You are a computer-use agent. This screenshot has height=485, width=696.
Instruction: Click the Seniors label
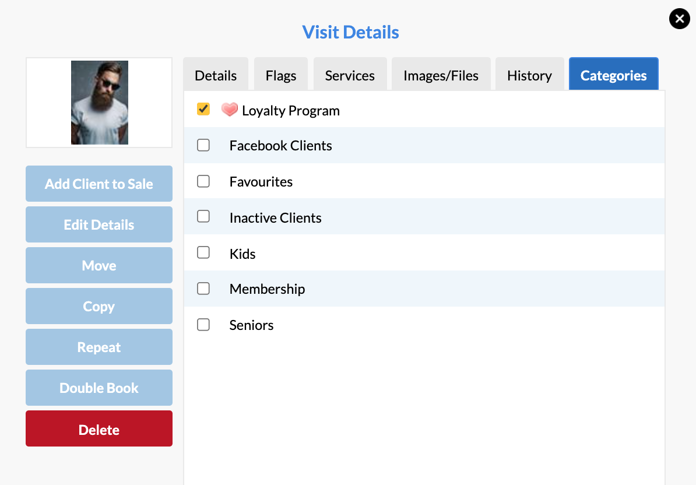pos(251,325)
